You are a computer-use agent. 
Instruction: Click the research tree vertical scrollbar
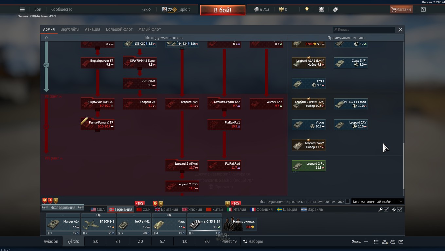click(403, 166)
